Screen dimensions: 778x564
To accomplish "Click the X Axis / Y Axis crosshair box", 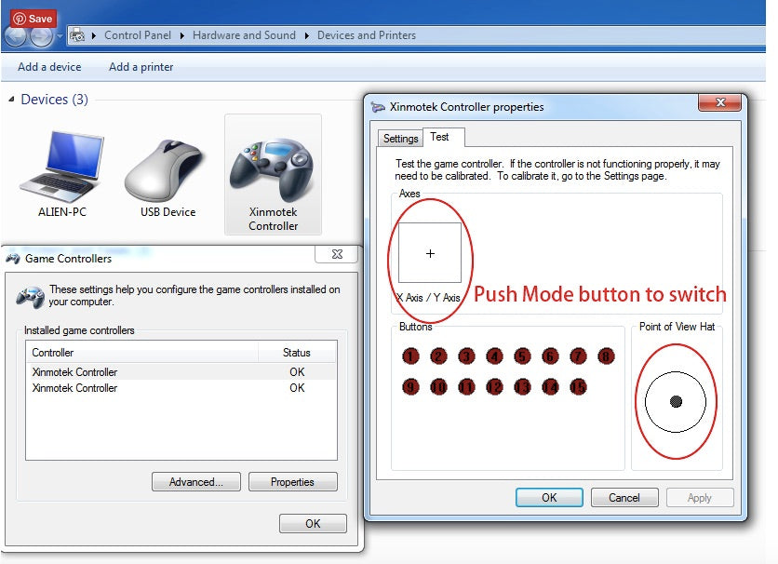I will [x=430, y=253].
